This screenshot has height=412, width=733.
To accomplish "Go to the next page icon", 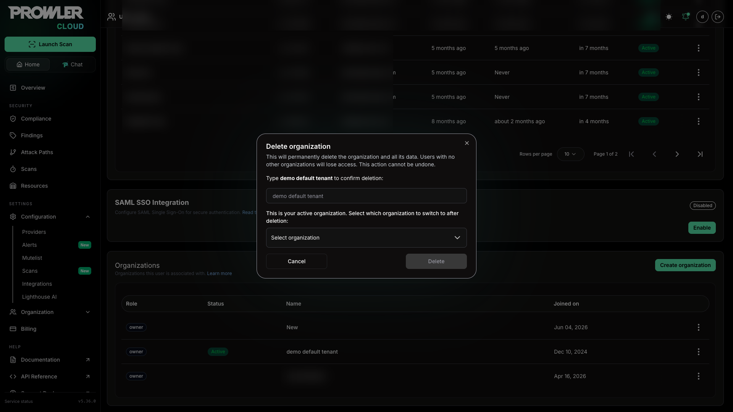I will pyautogui.click(x=677, y=154).
